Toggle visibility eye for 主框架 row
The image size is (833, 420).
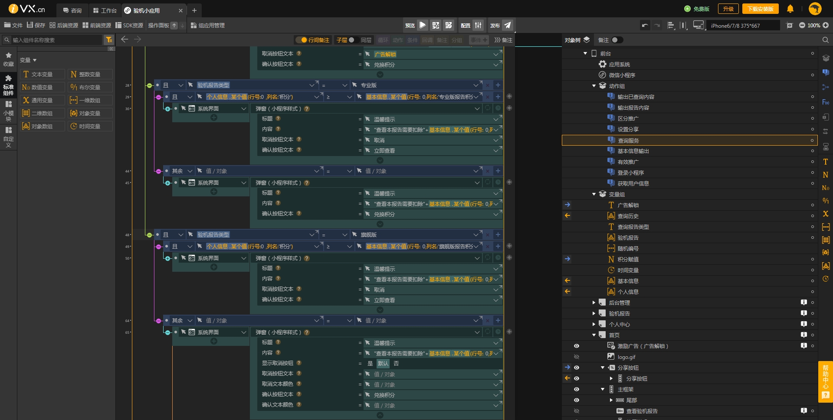click(577, 389)
